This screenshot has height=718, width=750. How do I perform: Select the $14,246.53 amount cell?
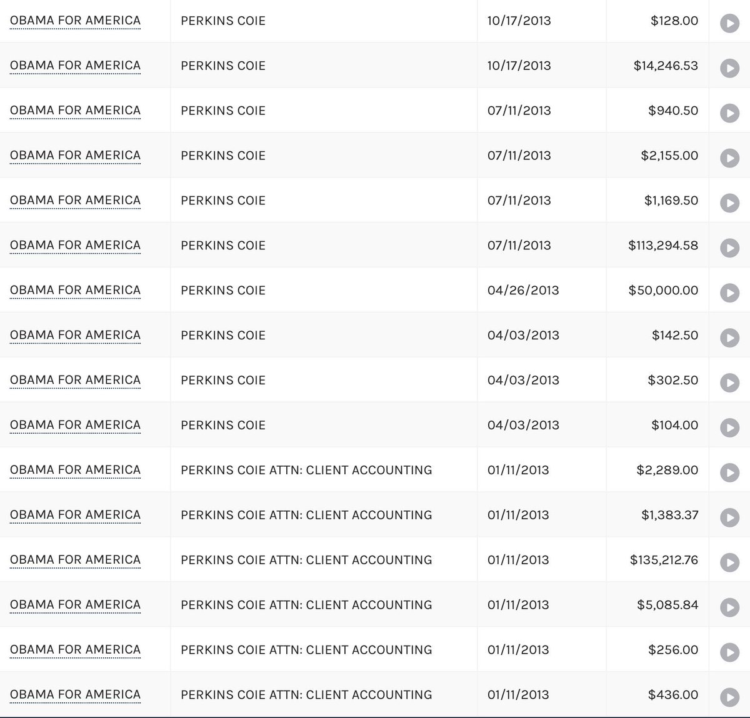pyautogui.click(x=657, y=66)
